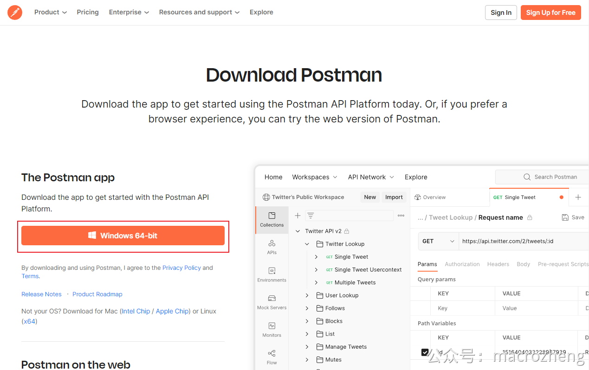Open the Privacy Policy link
589x370 pixels.
tap(181, 268)
